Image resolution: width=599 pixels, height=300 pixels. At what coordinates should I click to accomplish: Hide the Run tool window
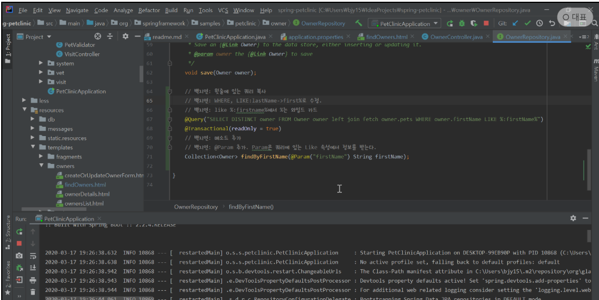pyautogui.click(x=585, y=218)
